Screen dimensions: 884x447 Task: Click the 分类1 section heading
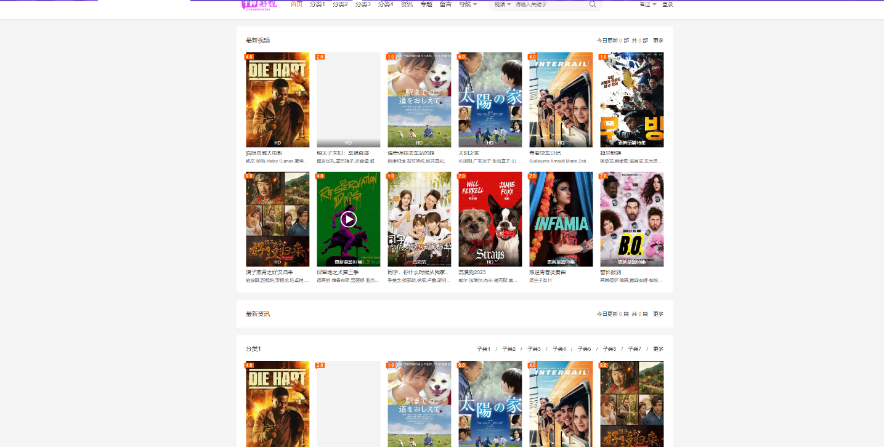click(x=254, y=349)
